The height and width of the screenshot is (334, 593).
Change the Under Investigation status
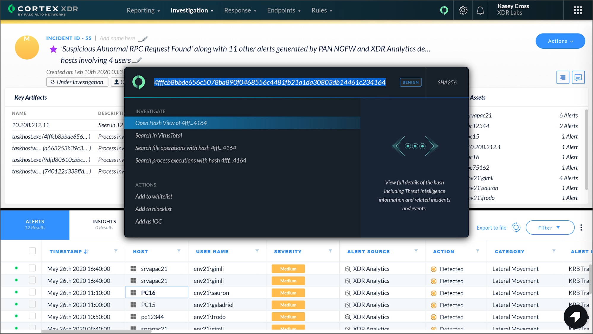point(77,82)
